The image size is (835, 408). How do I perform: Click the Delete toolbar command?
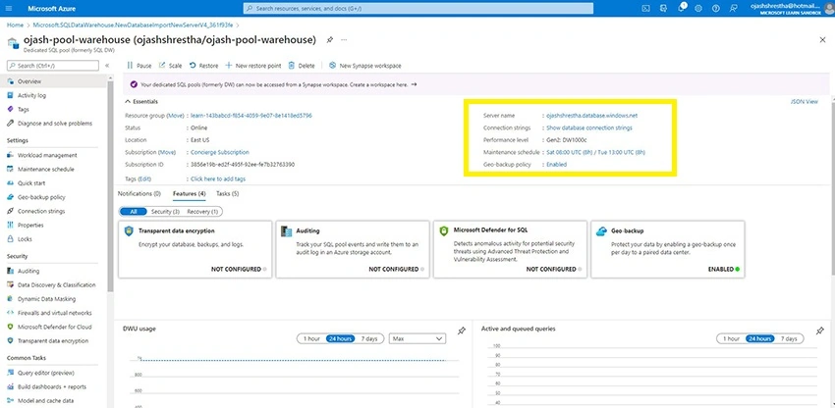tap(302, 66)
